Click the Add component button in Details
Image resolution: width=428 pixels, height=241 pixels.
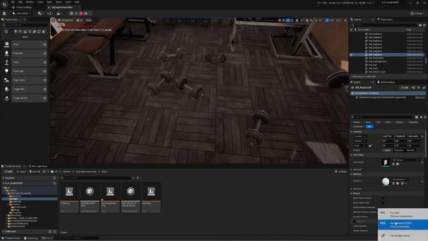[x=405, y=88]
